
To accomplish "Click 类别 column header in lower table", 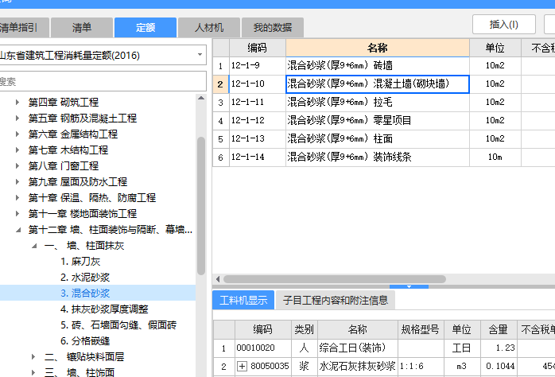I will pos(305,329).
